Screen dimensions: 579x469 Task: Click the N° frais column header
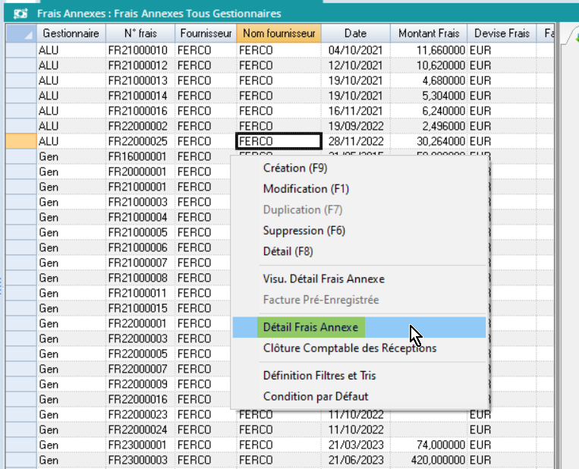coord(140,33)
